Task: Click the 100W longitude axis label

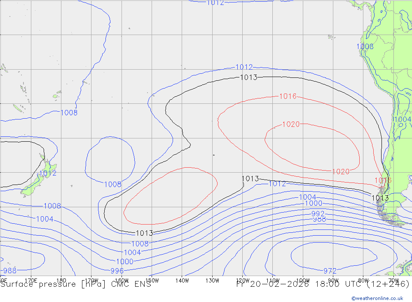Action: (x=303, y=281)
